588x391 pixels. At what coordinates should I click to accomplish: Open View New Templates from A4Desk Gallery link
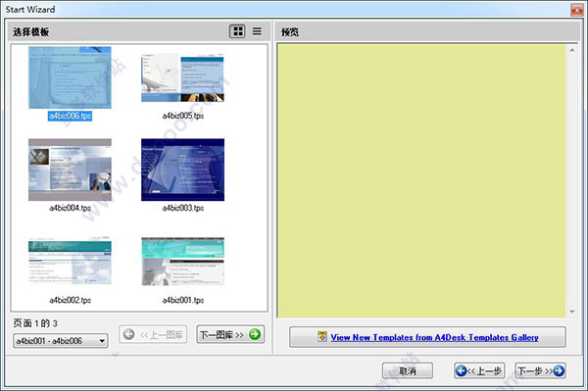pos(427,337)
